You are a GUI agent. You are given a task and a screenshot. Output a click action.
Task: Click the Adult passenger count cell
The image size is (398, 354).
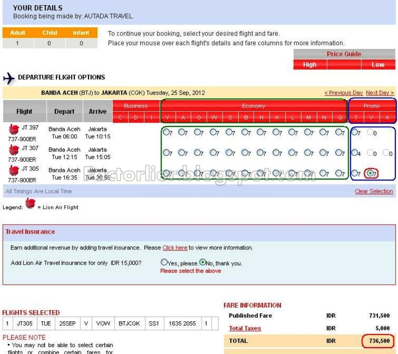[17, 43]
